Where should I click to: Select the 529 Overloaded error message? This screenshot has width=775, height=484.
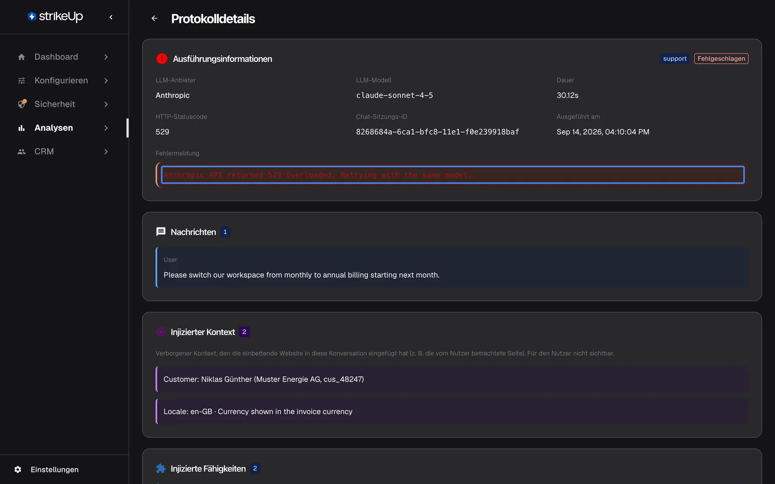click(453, 175)
